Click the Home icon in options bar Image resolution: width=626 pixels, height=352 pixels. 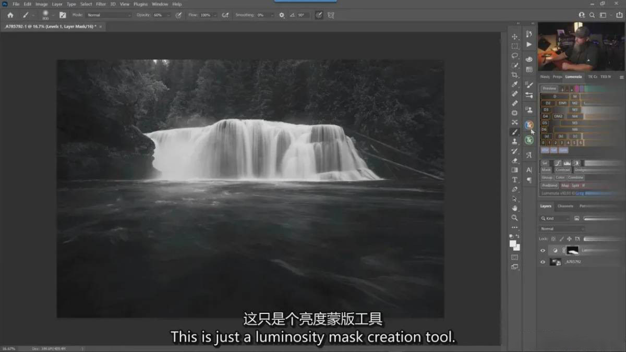[x=10, y=15]
